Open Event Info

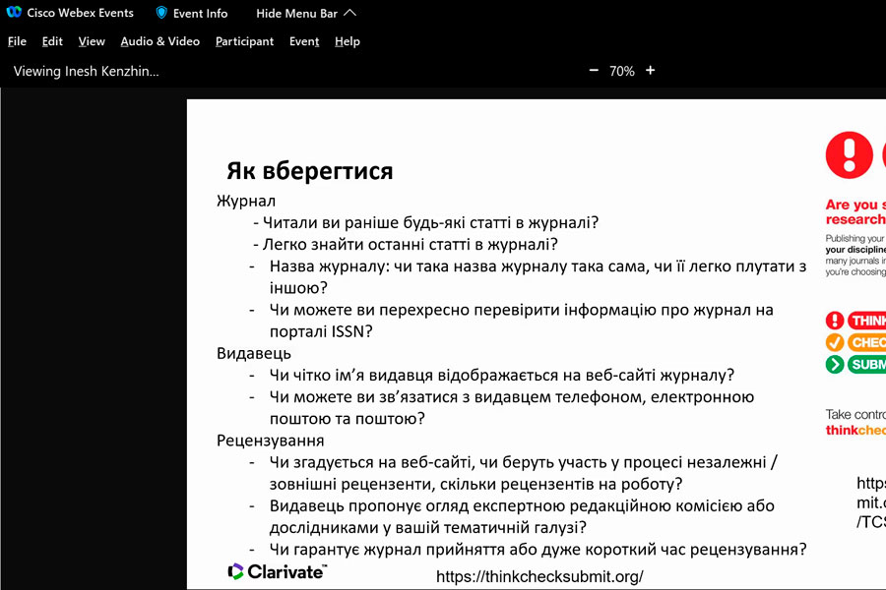pyautogui.click(x=200, y=13)
